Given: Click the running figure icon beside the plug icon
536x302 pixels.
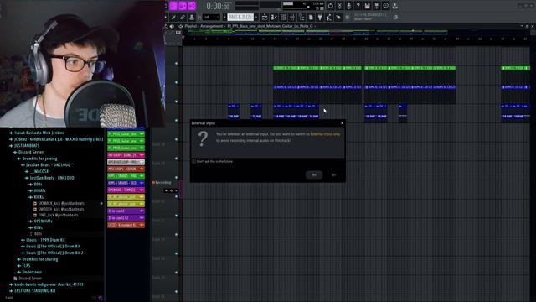Looking at the screenshot, I should [x=329, y=17].
